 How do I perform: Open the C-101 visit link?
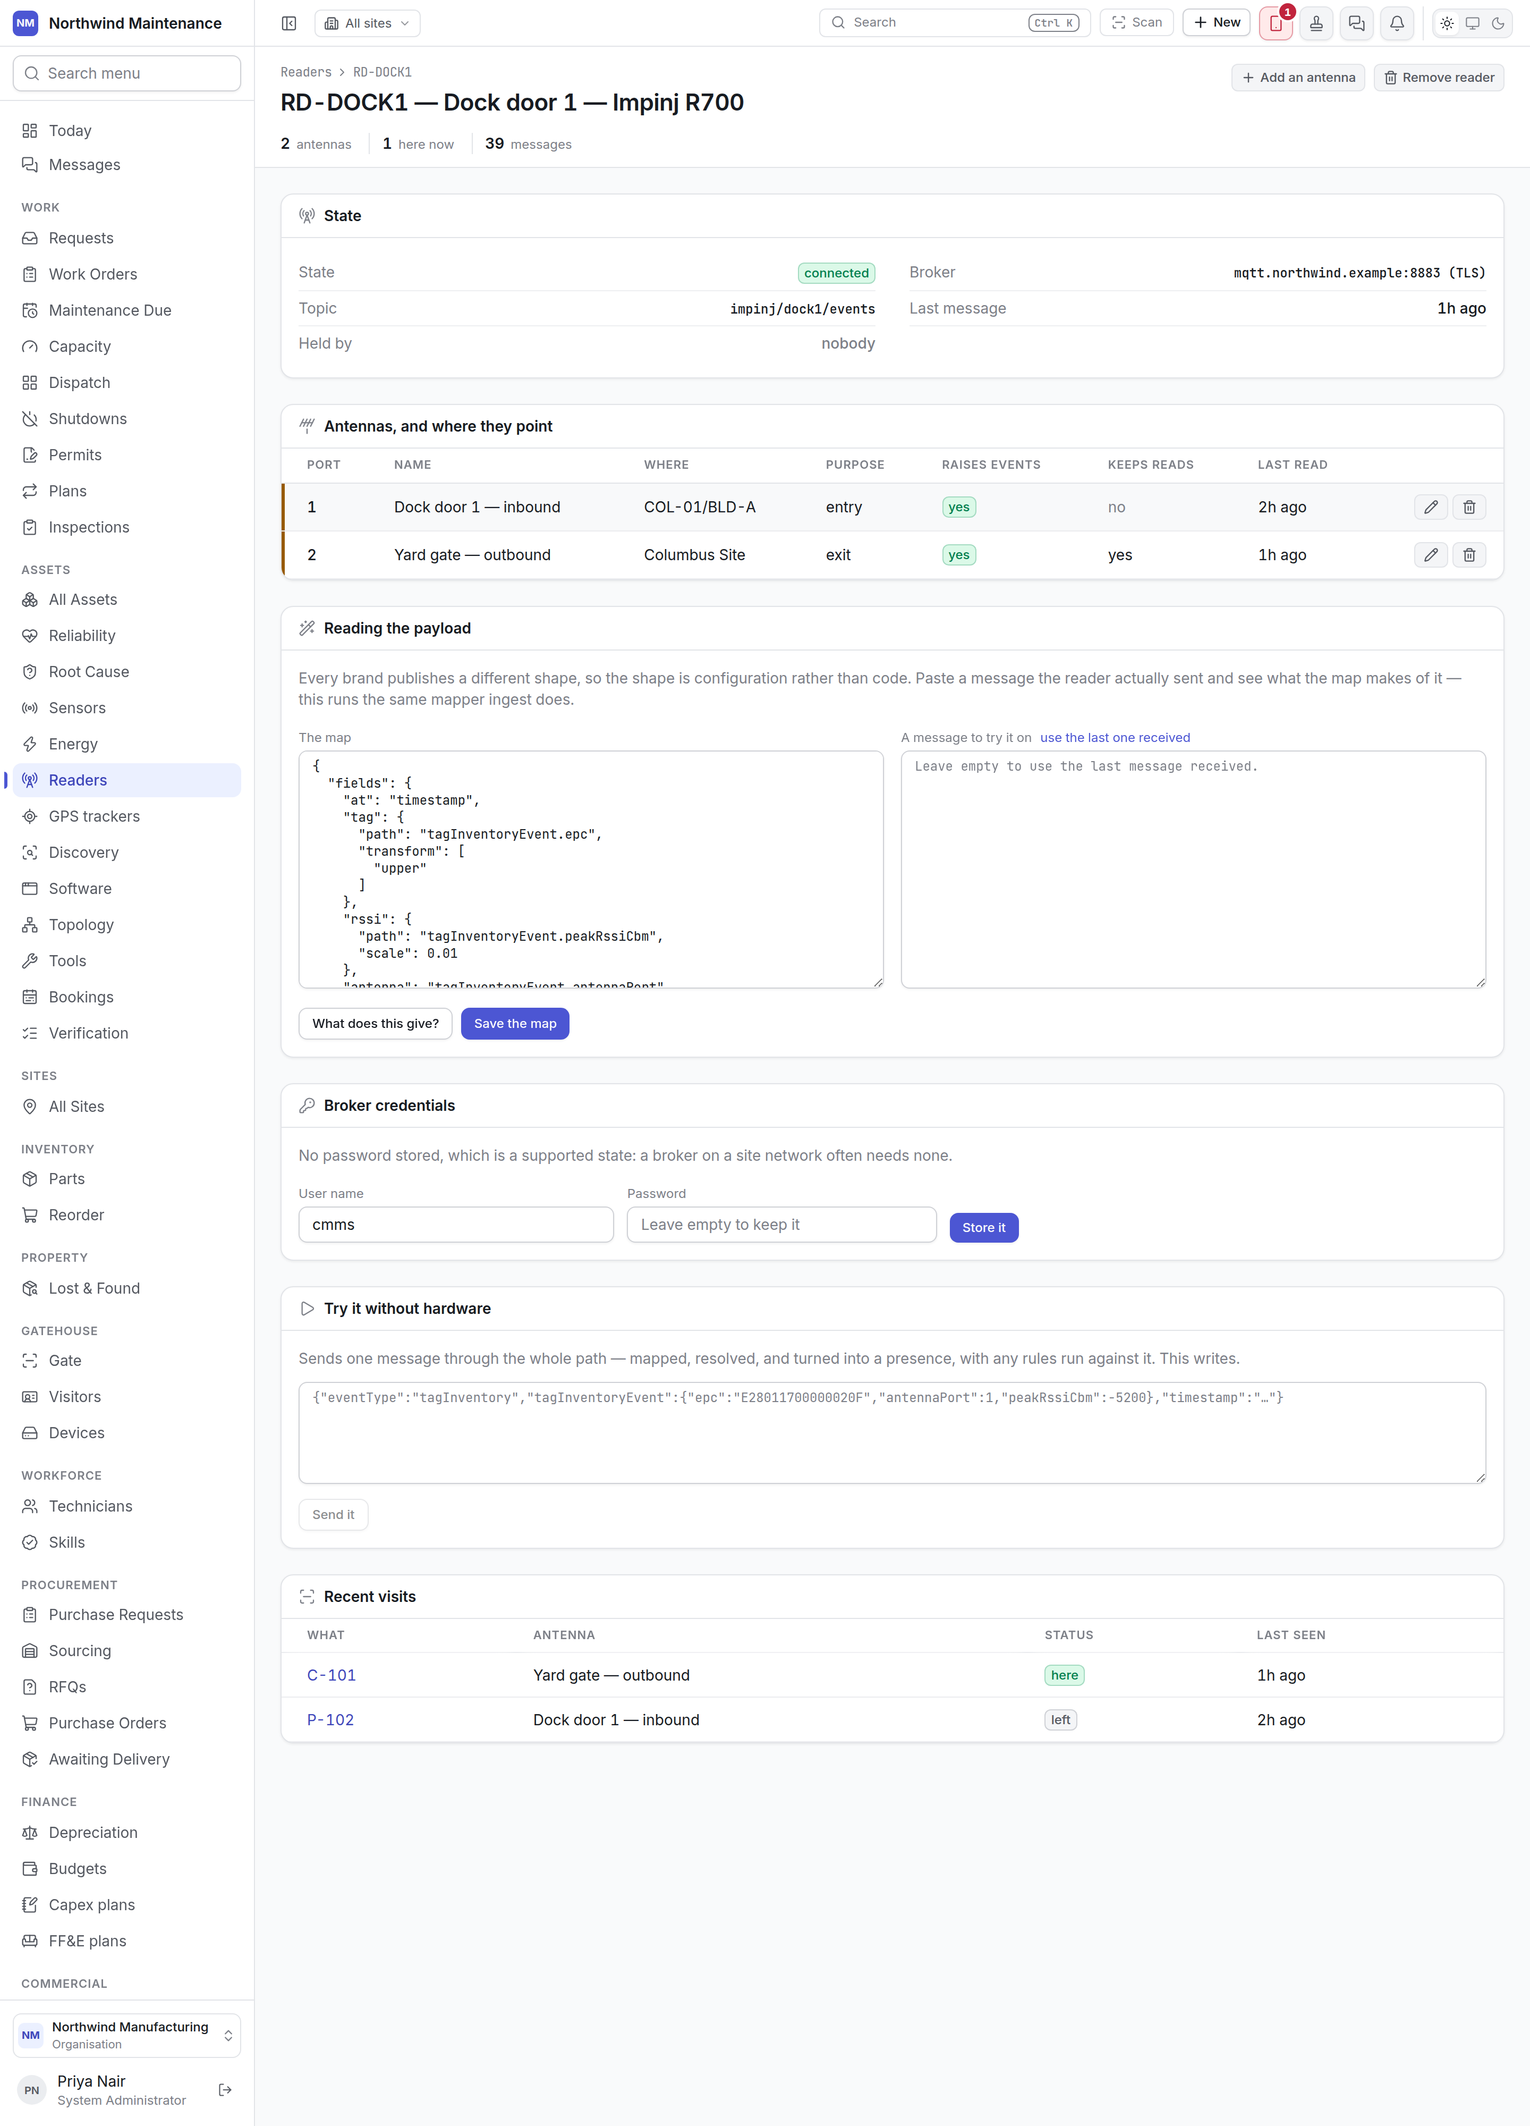pyautogui.click(x=331, y=1675)
